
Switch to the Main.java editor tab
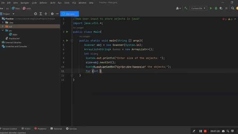70,14
